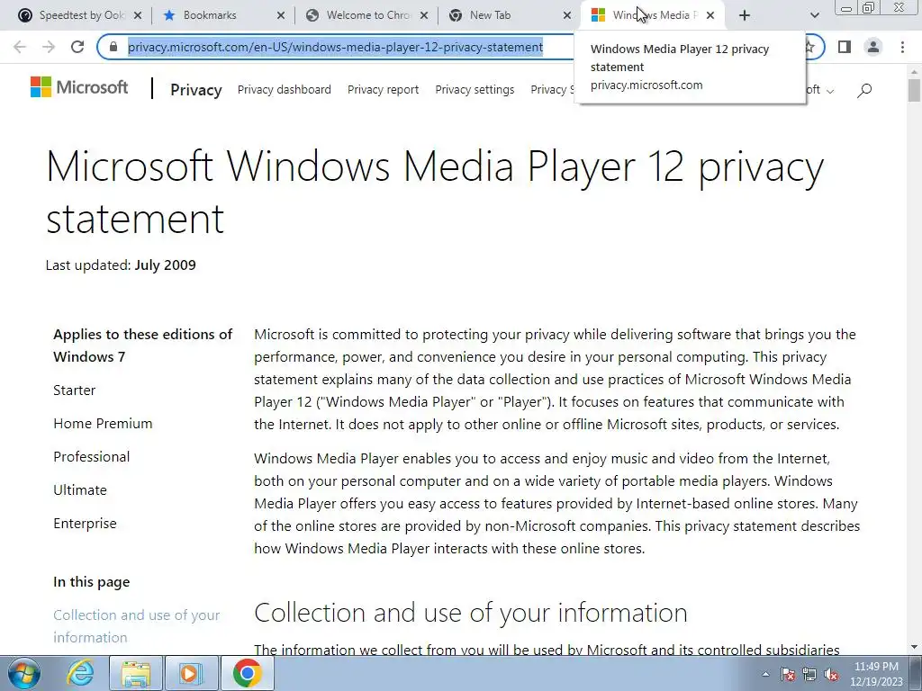Bookmark this page with the star icon
The width and height of the screenshot is (922, 691).
[810, 47]
